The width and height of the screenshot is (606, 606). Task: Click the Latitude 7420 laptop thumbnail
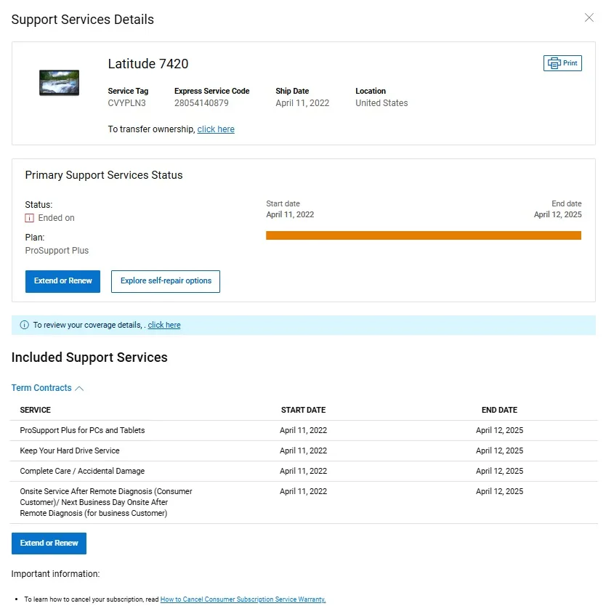pos(59,83)
